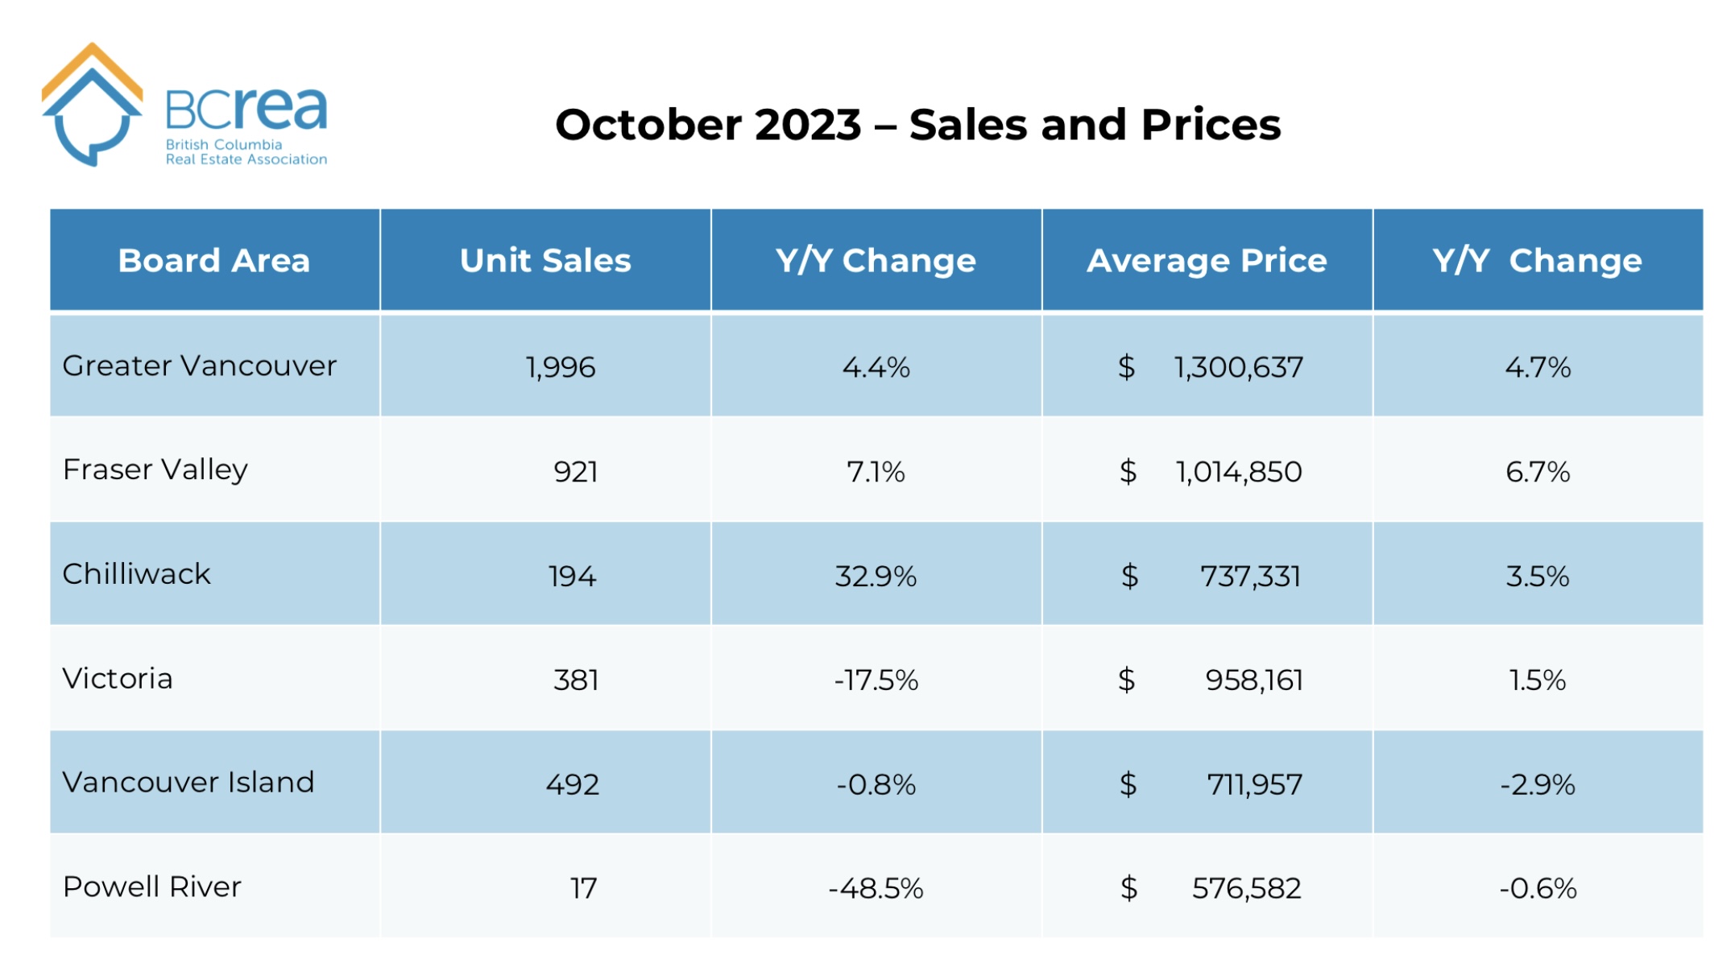This screenshot has height=980, width=1735.
Task: Select the Unit Sales column header
Action: coord(545,261)
